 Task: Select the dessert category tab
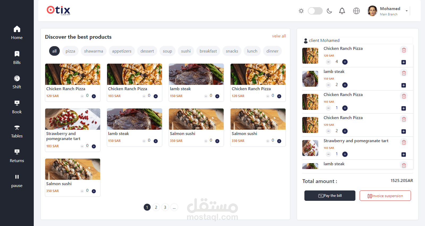coord(147,51)
